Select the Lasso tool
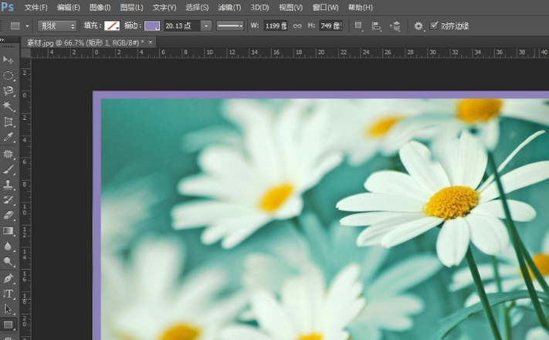The width and height of the screenshot is (549, 340). coord(8,90)
